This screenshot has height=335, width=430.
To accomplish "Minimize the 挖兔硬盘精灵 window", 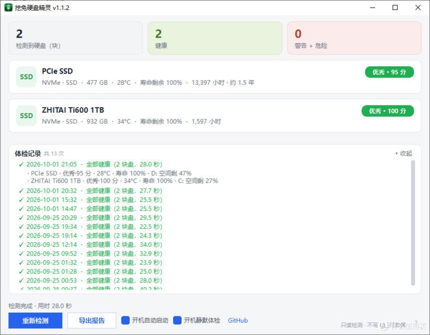I will 372,8.
